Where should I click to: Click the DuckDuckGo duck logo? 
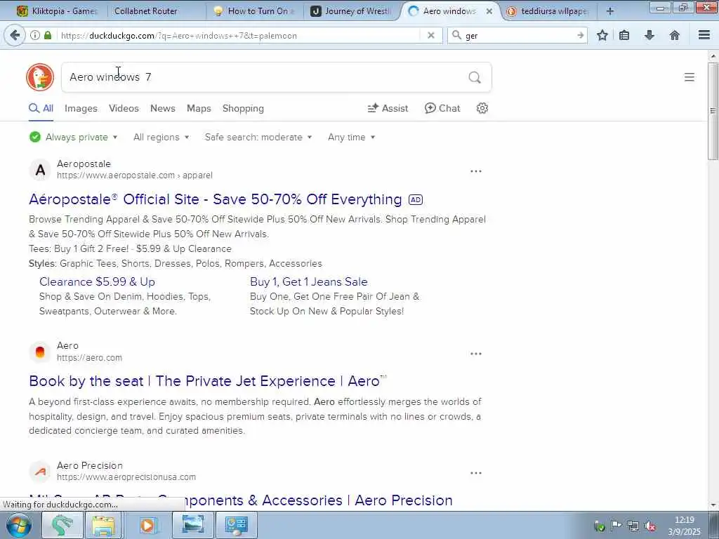(x=40, y=77)
